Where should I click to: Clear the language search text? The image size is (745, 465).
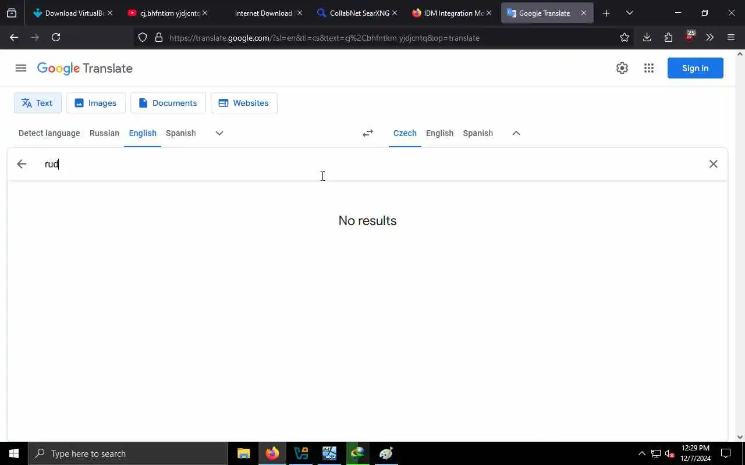click(x=714, y=164)
